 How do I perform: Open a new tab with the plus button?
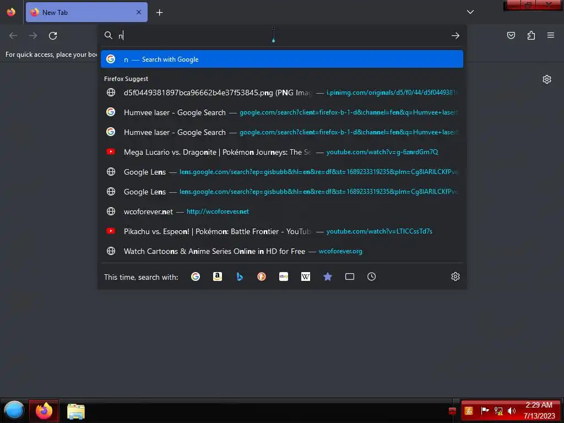pyautogui.click(x=159, y=13)
